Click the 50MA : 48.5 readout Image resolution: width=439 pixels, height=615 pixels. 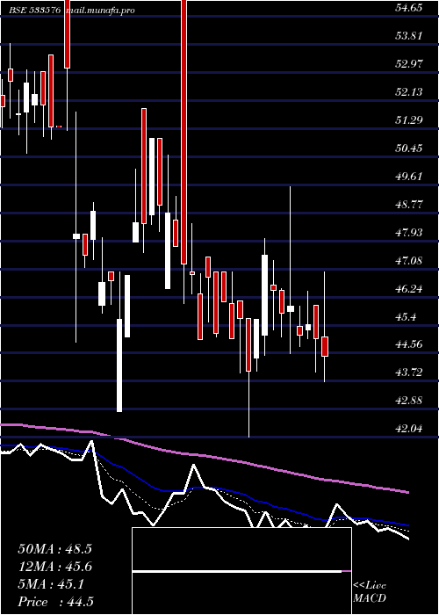pos(54,549)
